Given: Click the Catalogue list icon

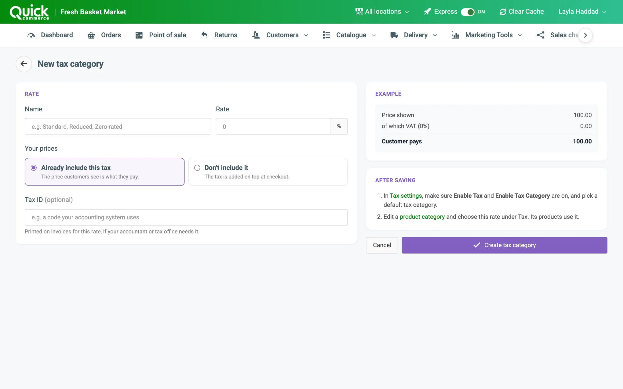Looking at the screenshot, I should click(326, 35).
